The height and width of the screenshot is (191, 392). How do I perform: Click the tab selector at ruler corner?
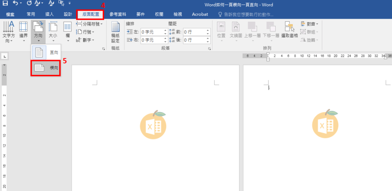4,57
